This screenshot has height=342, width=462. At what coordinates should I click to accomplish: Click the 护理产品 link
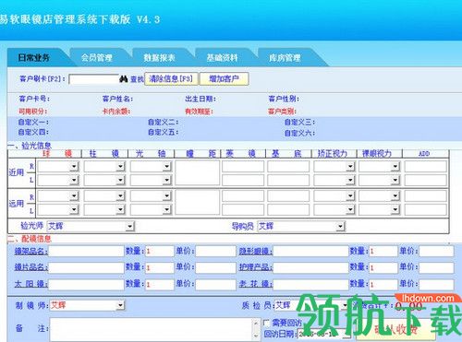click(256, 267)
